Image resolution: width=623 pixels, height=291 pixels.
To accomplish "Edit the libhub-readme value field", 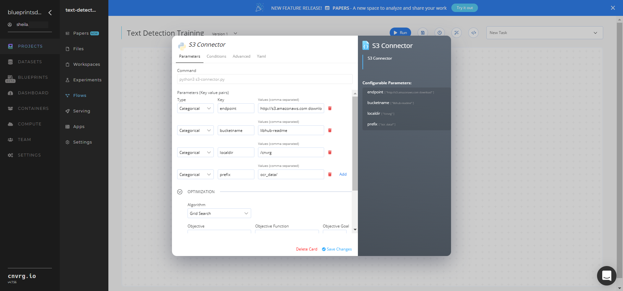I will [291, 130].
